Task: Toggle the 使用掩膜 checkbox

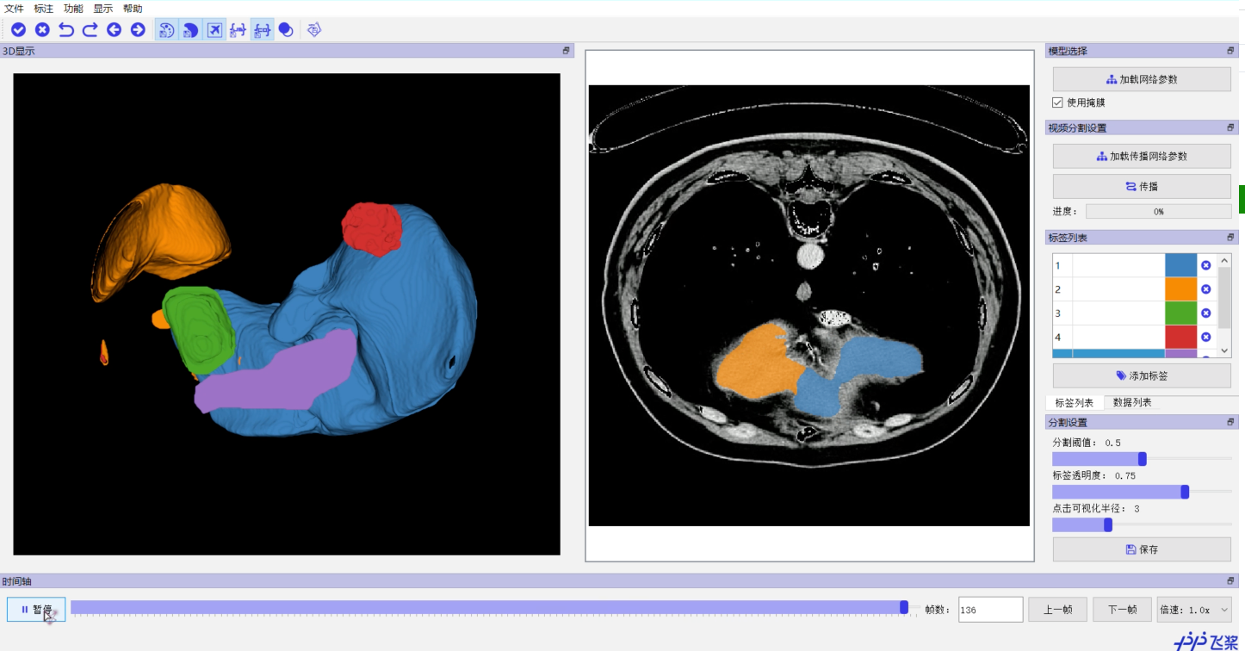Action: click(1057, 102)
